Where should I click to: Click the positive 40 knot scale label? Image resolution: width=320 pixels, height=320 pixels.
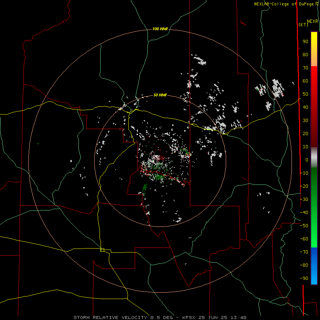click(x=305, y=107)
